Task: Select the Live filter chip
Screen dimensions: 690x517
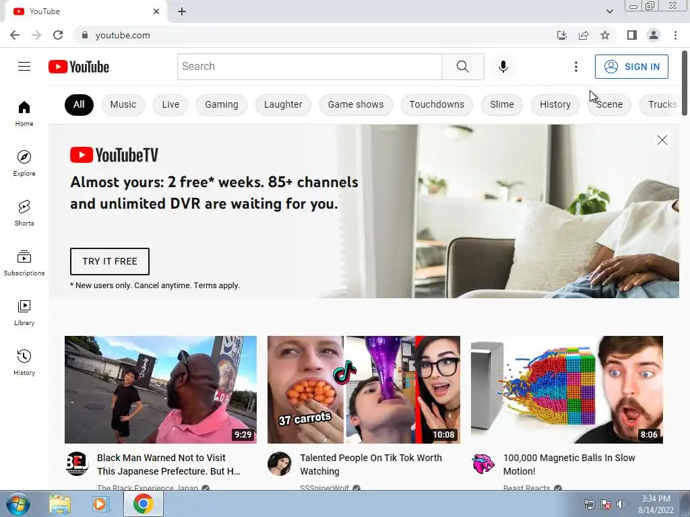Action: (170, 104)
